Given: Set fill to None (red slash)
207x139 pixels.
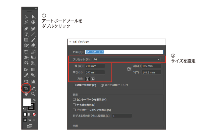Looking at the screenshot, I should tap(34, 114).
